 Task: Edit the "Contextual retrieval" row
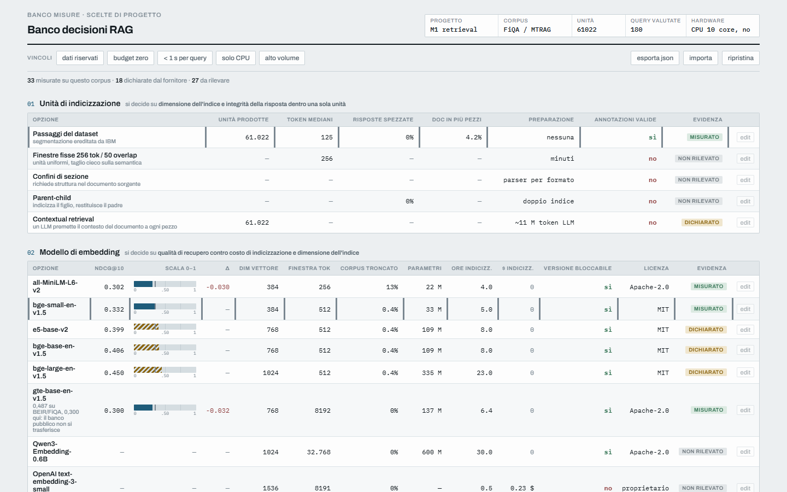(x=745, y=222)
